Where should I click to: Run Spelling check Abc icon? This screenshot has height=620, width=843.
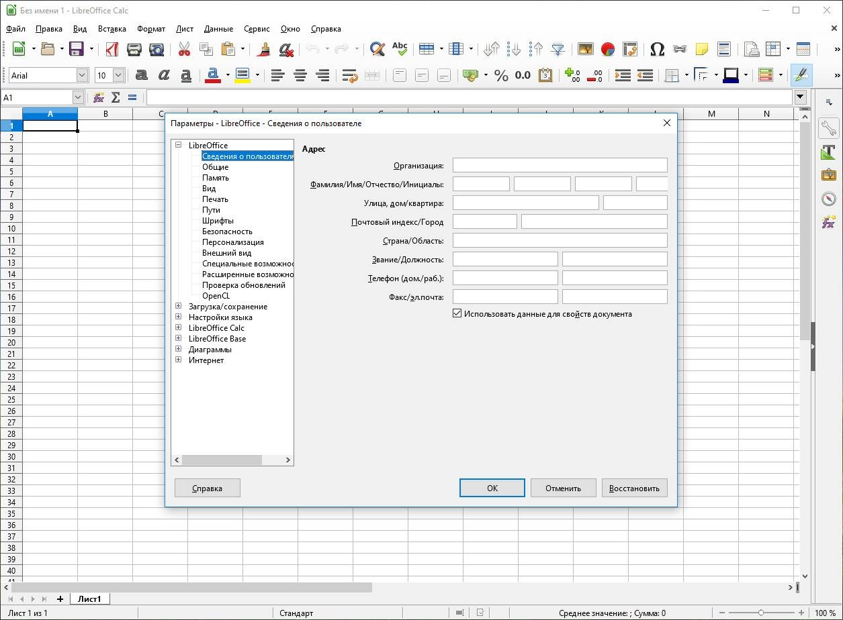click(x=400, y=49)
